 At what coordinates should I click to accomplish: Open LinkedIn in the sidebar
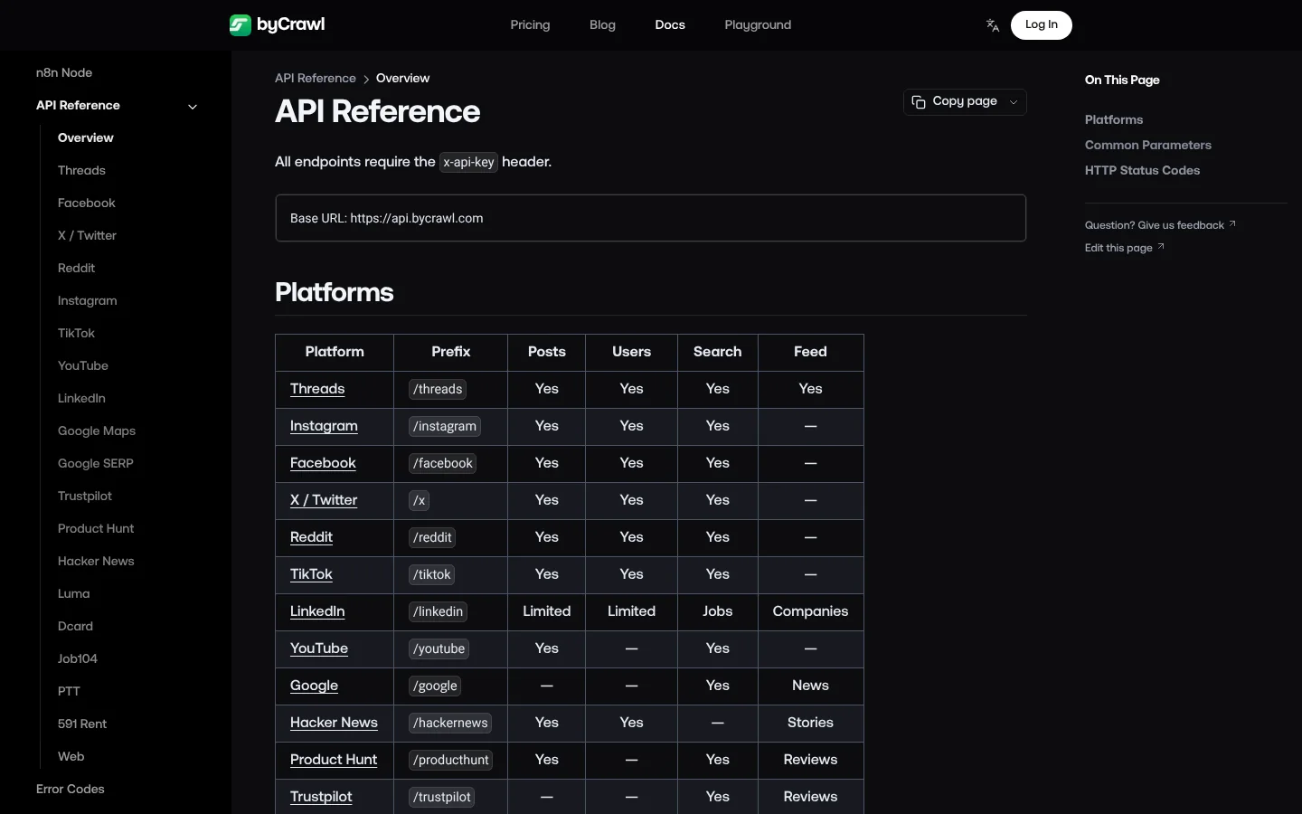81,398
